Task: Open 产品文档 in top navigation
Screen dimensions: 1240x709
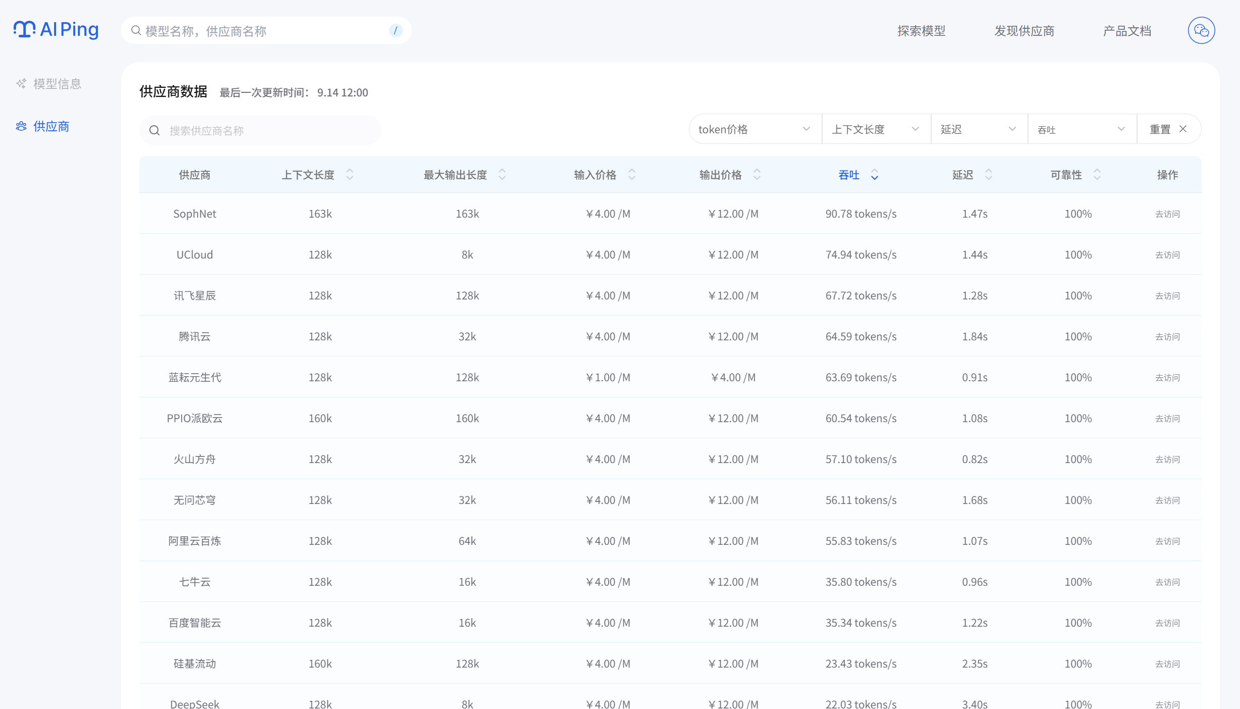Action: point(1127,31)
